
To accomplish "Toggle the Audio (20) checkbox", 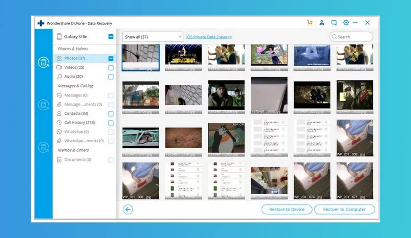I will [111, 77].
